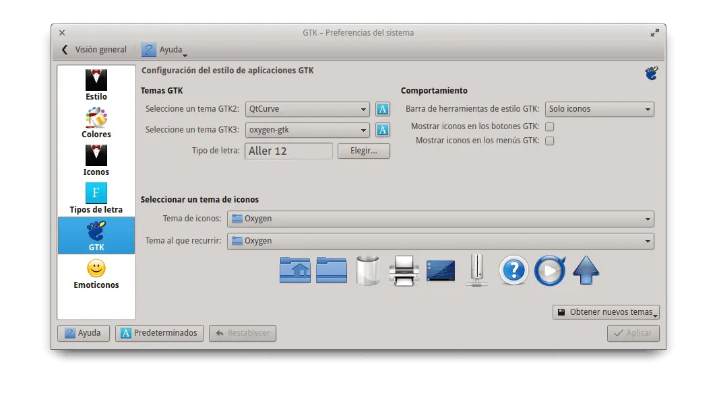Click the Restablecer button
The image size is (717, 407).
click(x=243, y=333)
